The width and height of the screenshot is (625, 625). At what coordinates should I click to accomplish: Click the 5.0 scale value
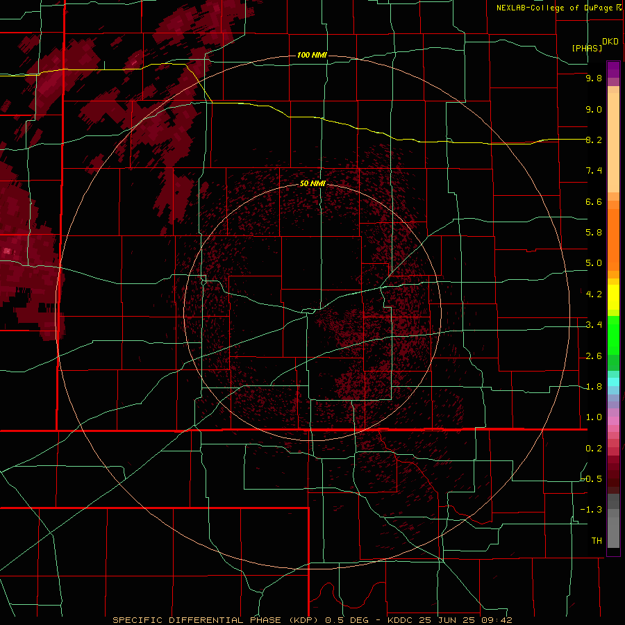coord(594,263)
